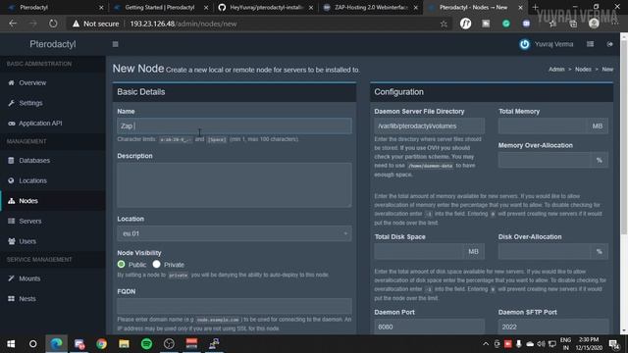Viewport: 628px width, 353px height.
Task: Open the Windows Start menu
Action: click(11, 344)
